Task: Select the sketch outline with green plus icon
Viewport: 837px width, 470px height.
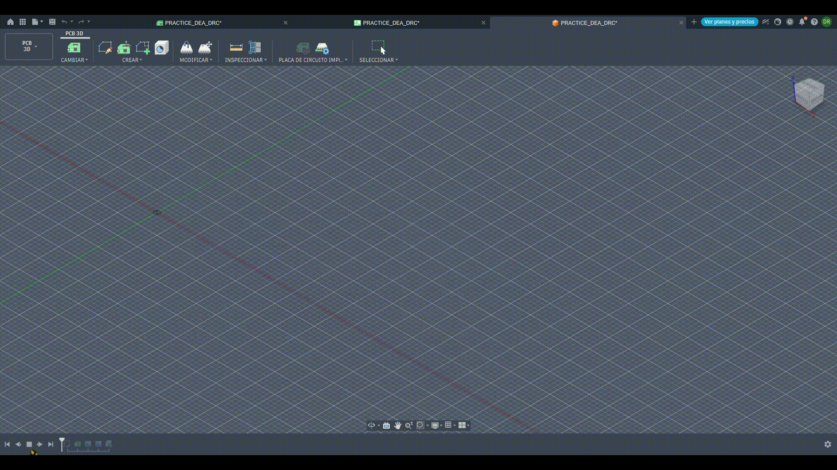Action: [143, 47]
